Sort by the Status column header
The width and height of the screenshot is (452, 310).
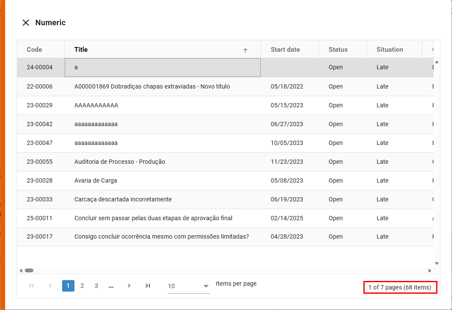click(x=338, y=50)
